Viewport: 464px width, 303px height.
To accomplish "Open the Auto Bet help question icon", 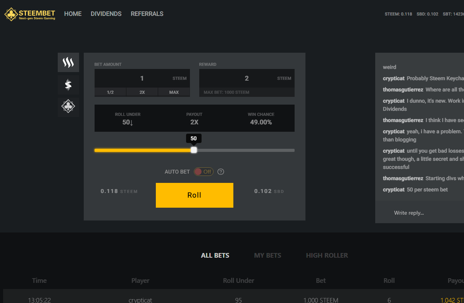I will pos(221,172).
